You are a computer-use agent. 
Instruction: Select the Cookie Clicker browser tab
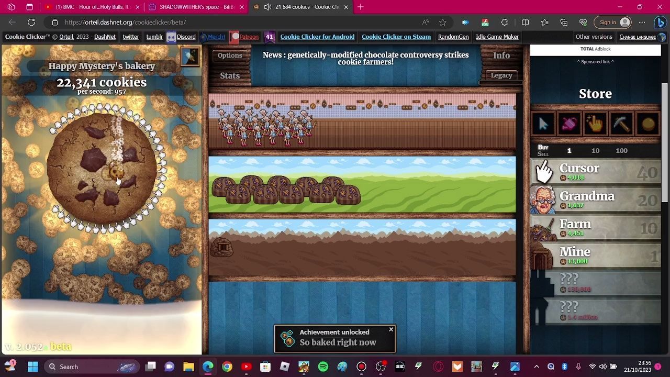click(299, 7)
